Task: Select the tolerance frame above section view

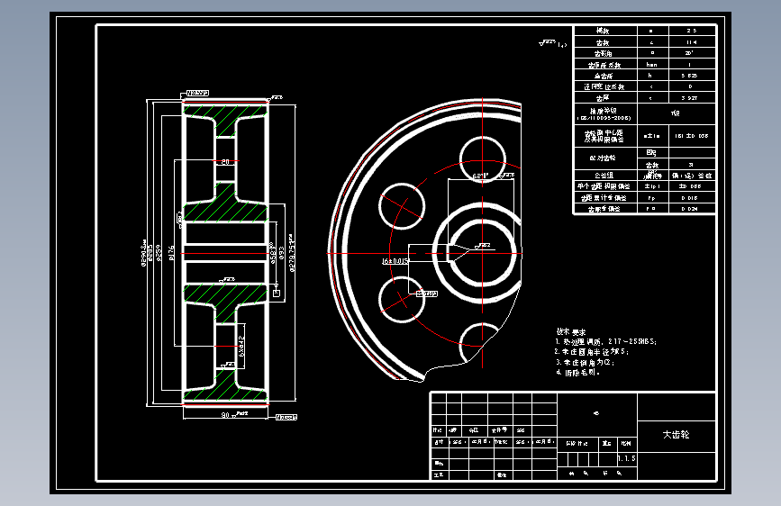Action: pyautogui.click(x=198, y=93)
